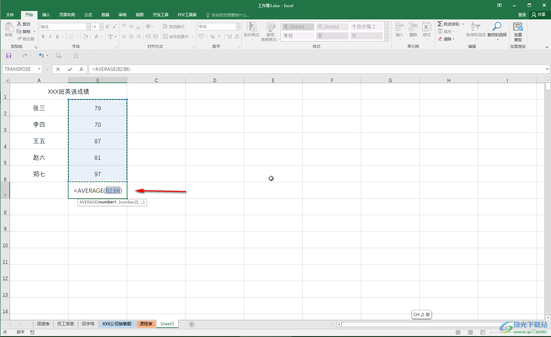The height and width of the screenshot is (337, 551).
Task: Click Merge and Center (合并后居中)
Action: 176,37
